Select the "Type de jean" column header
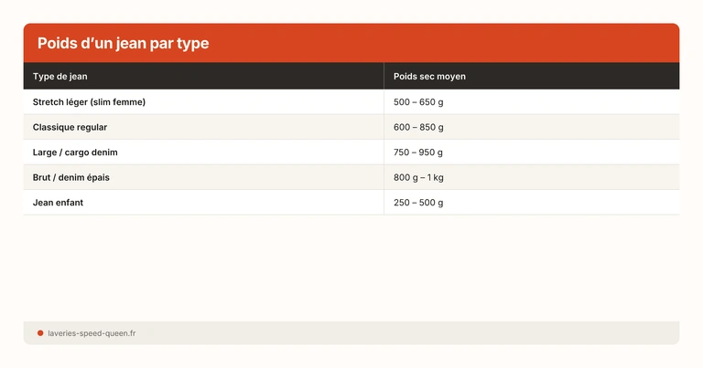Screen dimensions: 703x368 coord(60,77)
